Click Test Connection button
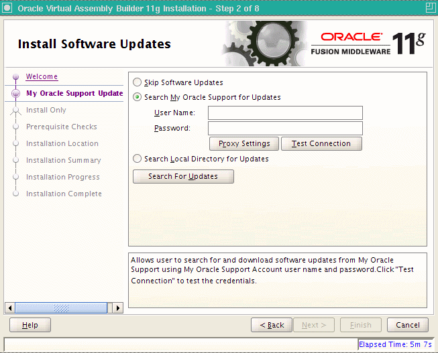 (x=321, y=143)
